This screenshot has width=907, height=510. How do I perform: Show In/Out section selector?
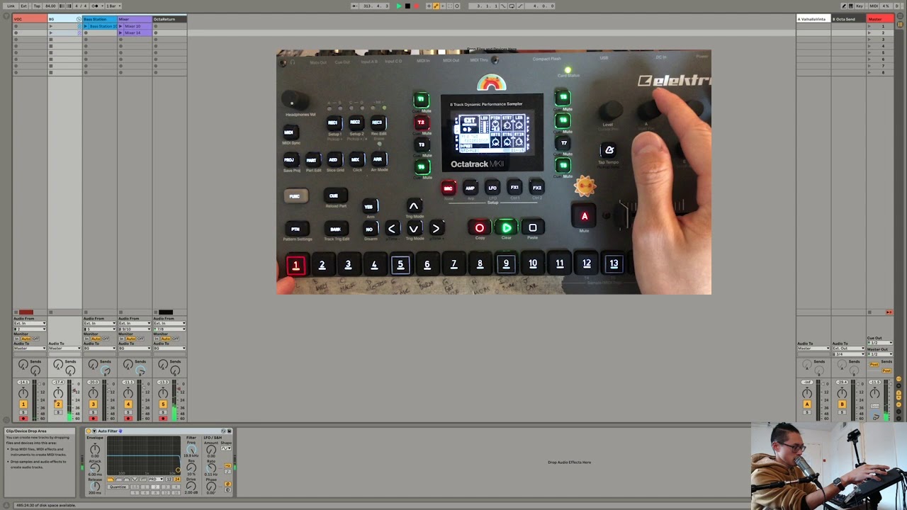tap(898, 380)
